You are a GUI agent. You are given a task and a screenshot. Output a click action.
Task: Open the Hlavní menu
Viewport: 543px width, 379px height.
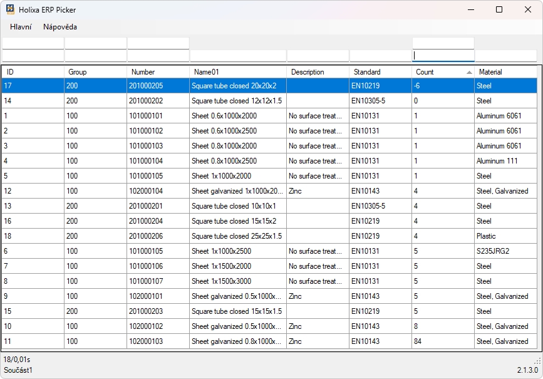point(21,27)
